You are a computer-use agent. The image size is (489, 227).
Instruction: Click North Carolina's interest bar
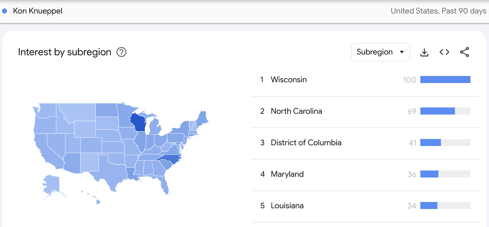(x=437, y=111)
